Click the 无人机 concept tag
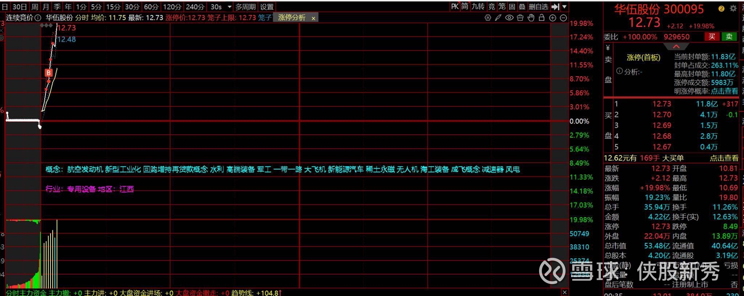 pos(408,169)
